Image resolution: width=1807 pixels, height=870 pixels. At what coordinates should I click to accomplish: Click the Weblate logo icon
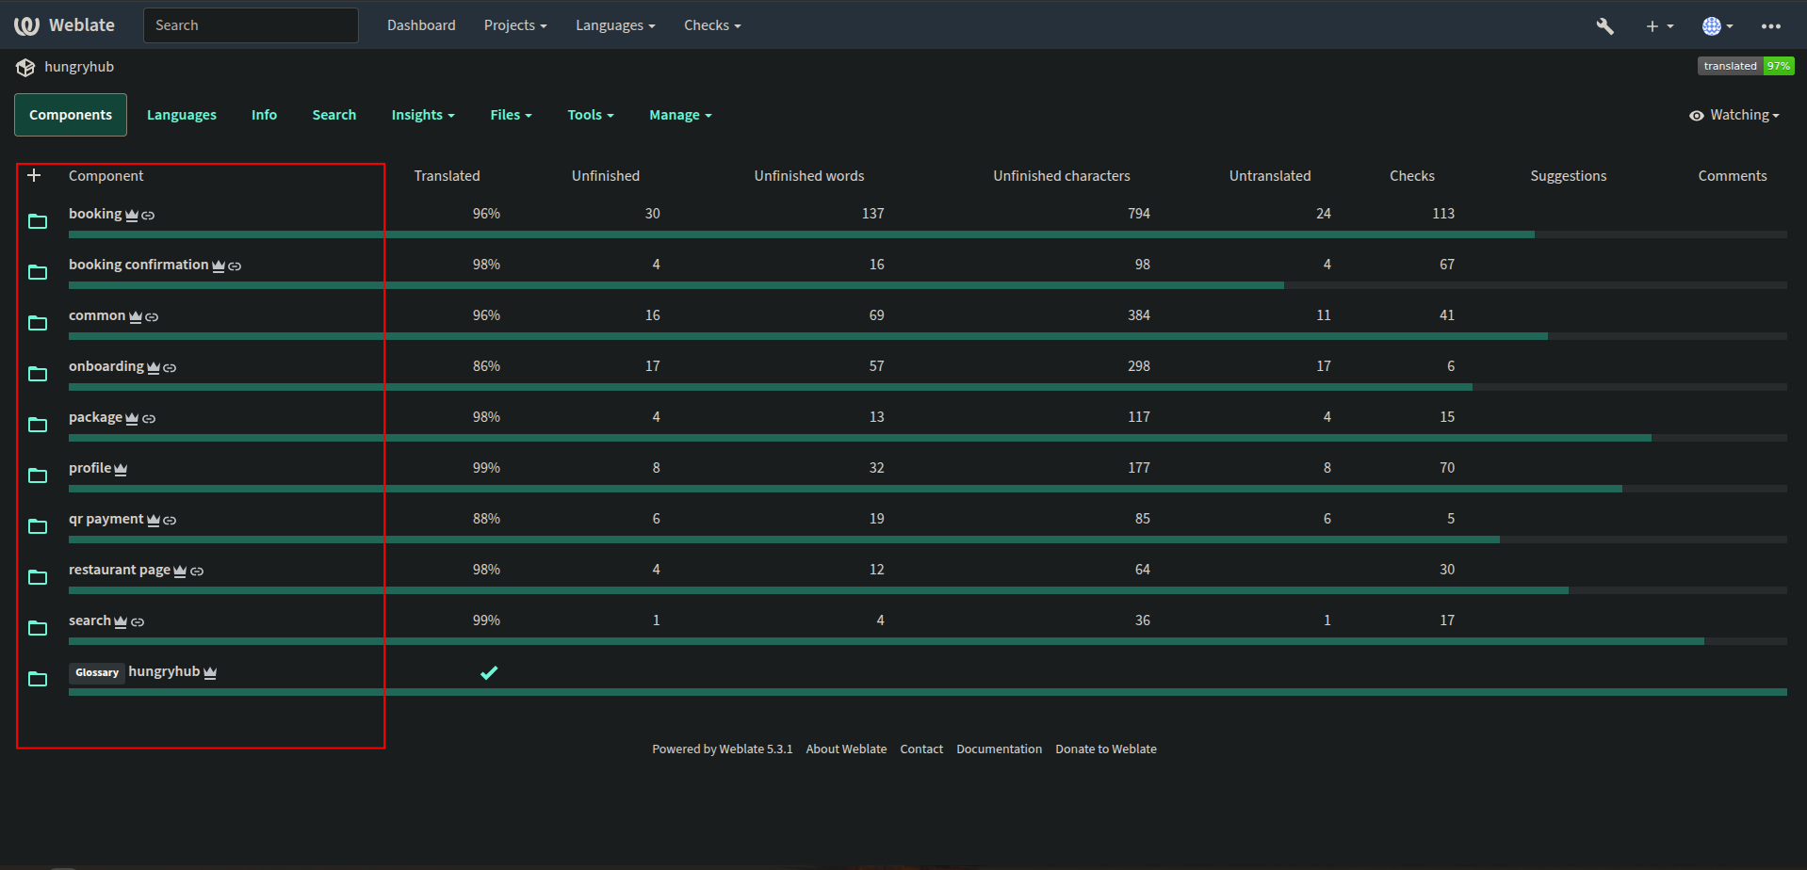(26, 25)
